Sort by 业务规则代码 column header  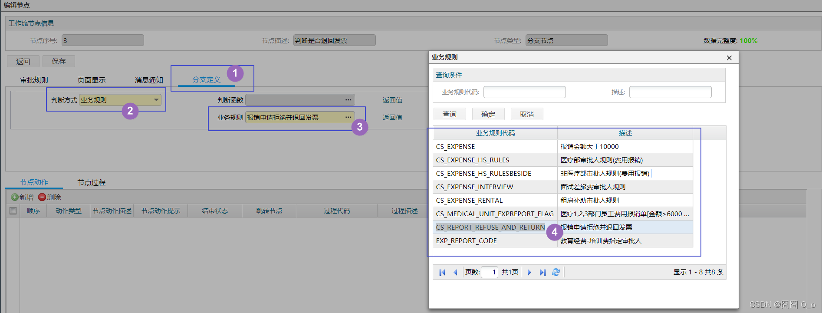pyautogui.click(x=495, y=133)
